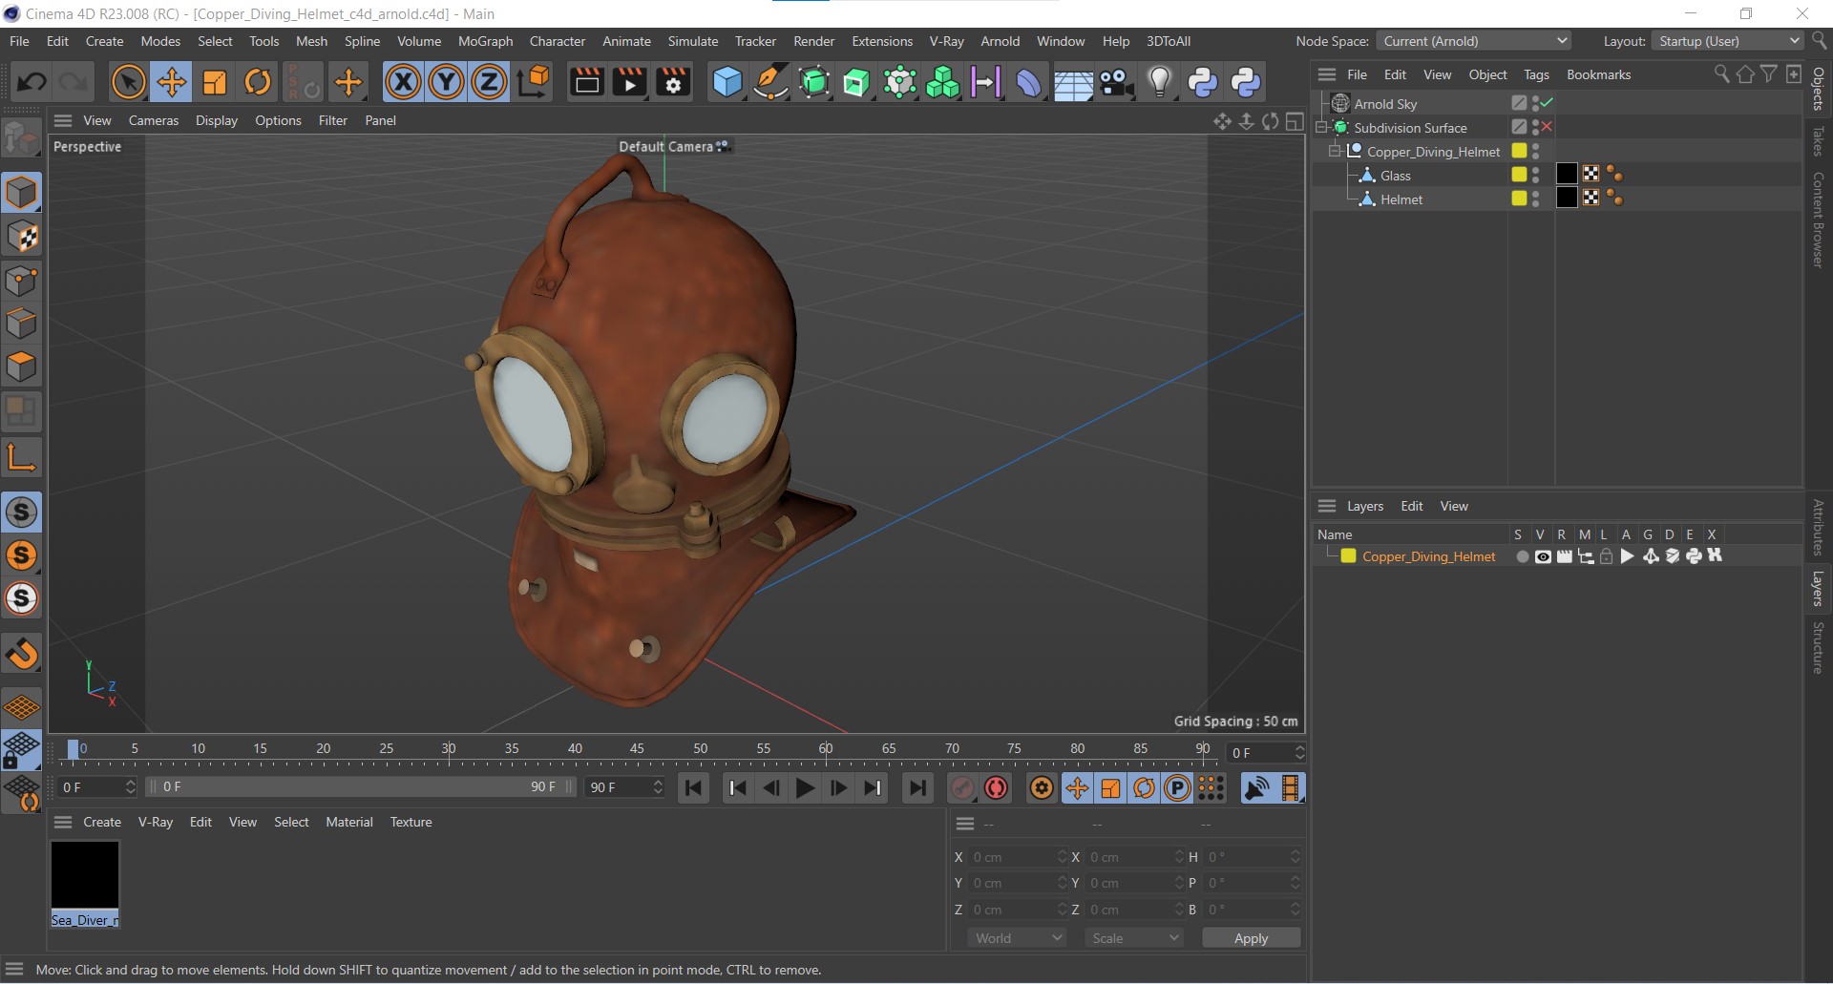Click the coordinate system icon
The width and height of the screenshot is (1833, 984).
coord(534,82)
